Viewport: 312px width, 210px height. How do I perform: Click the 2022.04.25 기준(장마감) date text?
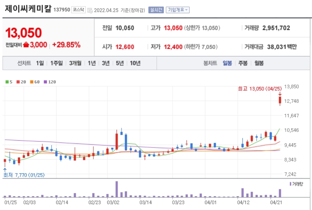(x=119, y=10)
